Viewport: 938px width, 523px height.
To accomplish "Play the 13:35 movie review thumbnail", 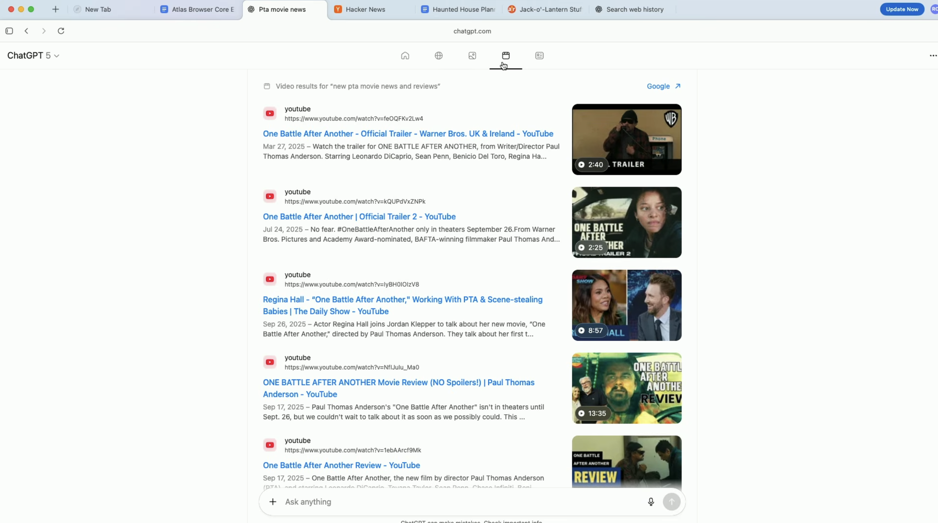I will pyautogui.click(x=627, y=388).
